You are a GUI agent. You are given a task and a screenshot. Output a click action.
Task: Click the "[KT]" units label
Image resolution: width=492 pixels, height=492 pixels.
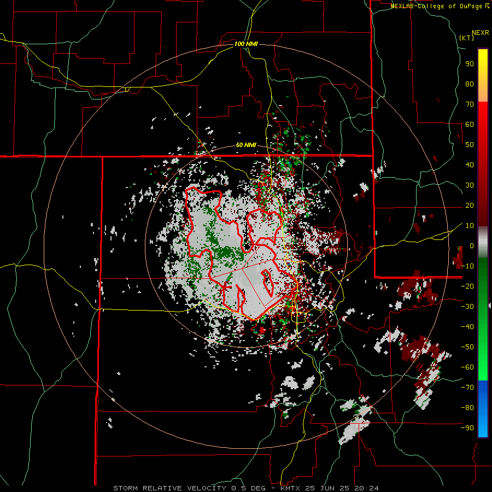pyautogui.click(x=467, y=38)
